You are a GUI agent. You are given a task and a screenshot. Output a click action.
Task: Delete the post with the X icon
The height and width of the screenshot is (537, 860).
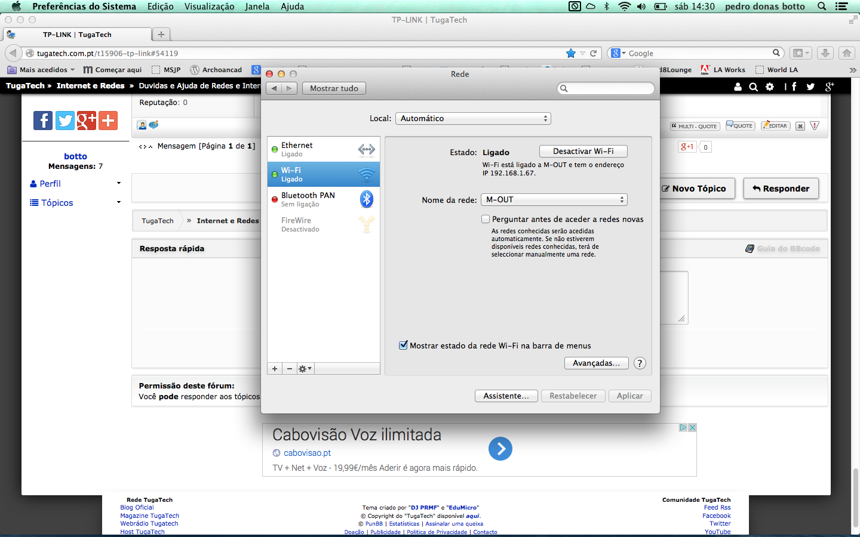(800, 126)
